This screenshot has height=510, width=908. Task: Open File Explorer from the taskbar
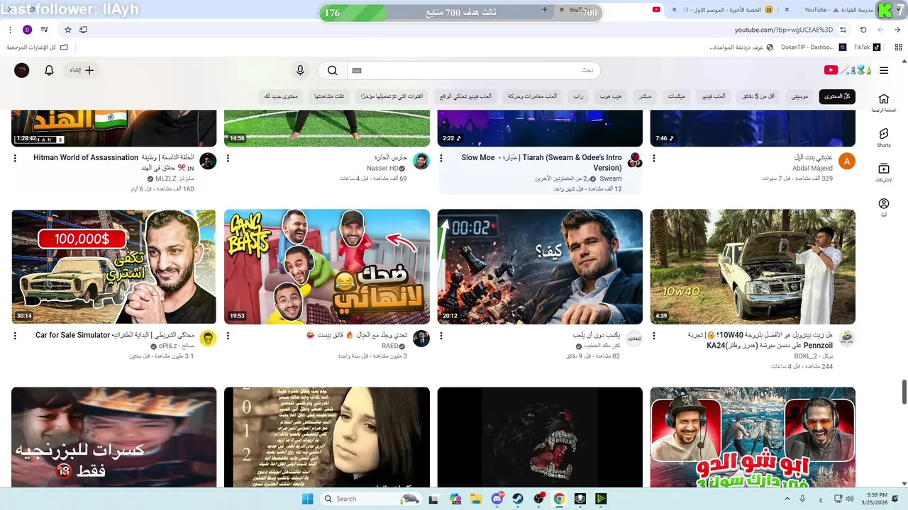point(476,499)
